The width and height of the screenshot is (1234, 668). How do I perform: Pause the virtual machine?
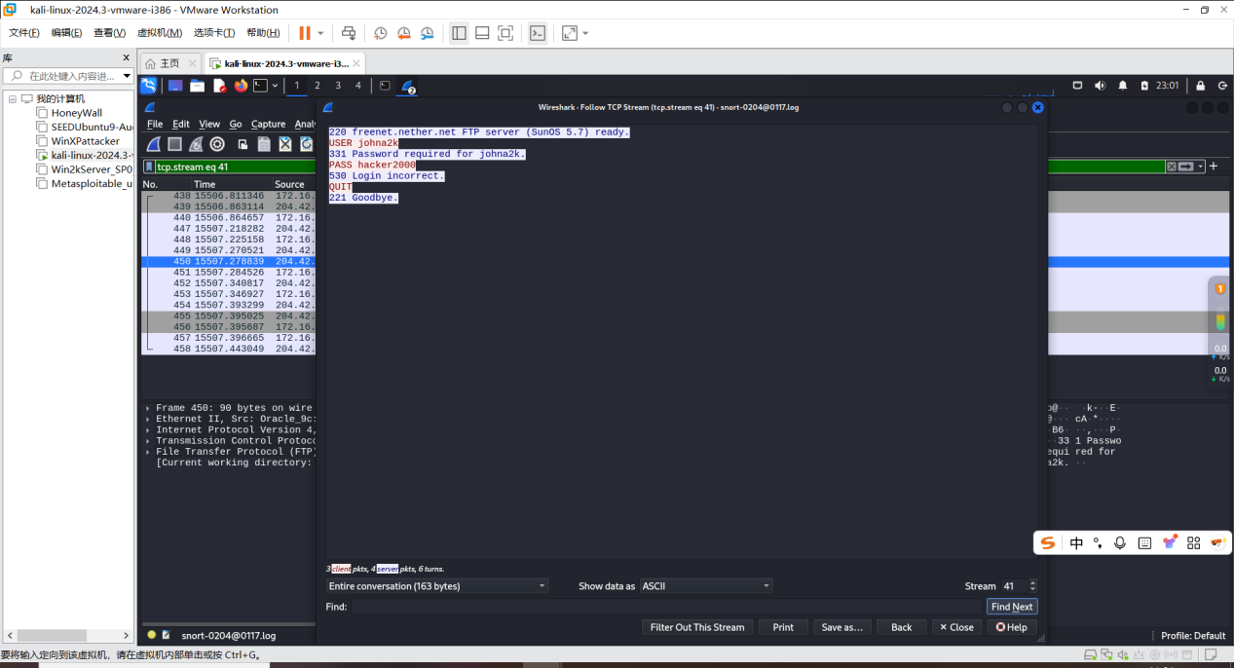(305, 33)
